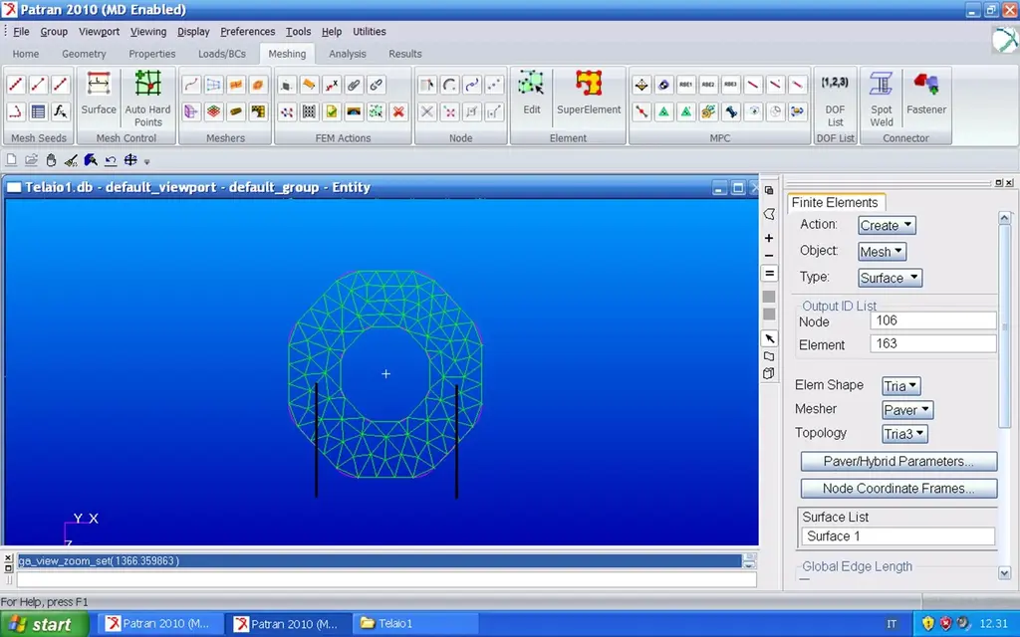Open the Utilities menu
This screenshot has height=637, width=1020.
[369, 31]
